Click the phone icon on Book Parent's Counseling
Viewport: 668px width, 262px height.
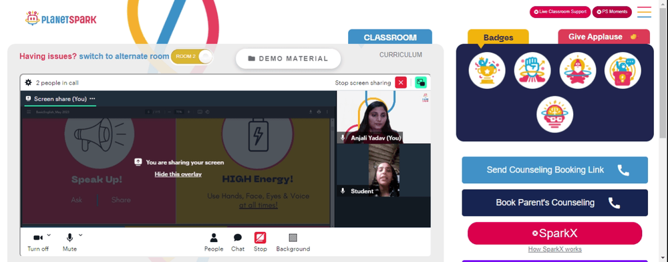pos(614,203)
